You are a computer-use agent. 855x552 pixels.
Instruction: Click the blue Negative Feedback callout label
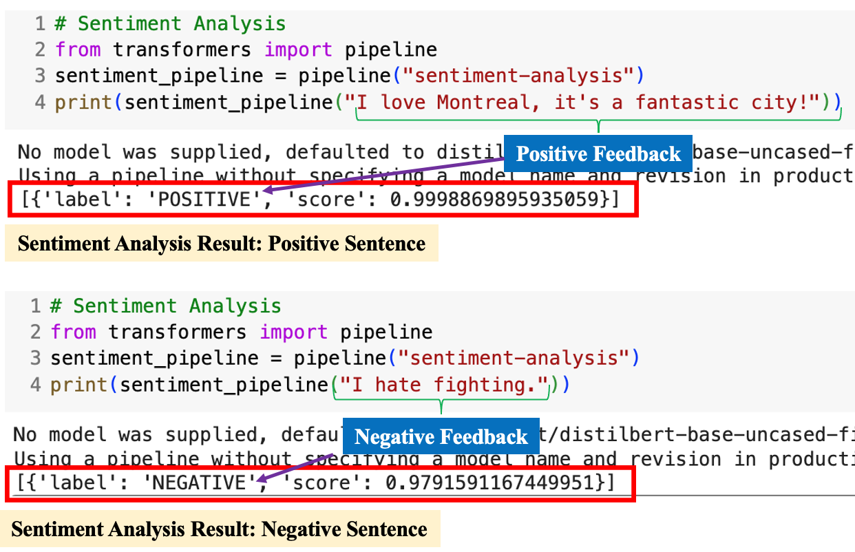coord(441,437)
